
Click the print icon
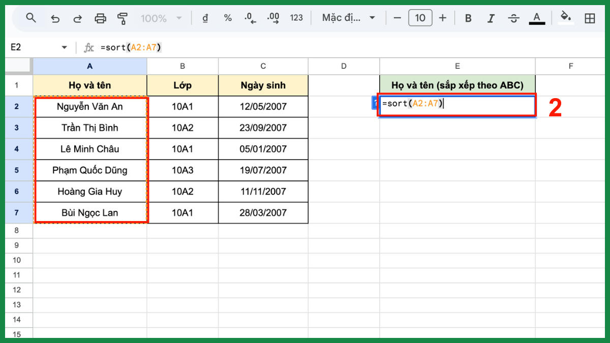point(101,18)
